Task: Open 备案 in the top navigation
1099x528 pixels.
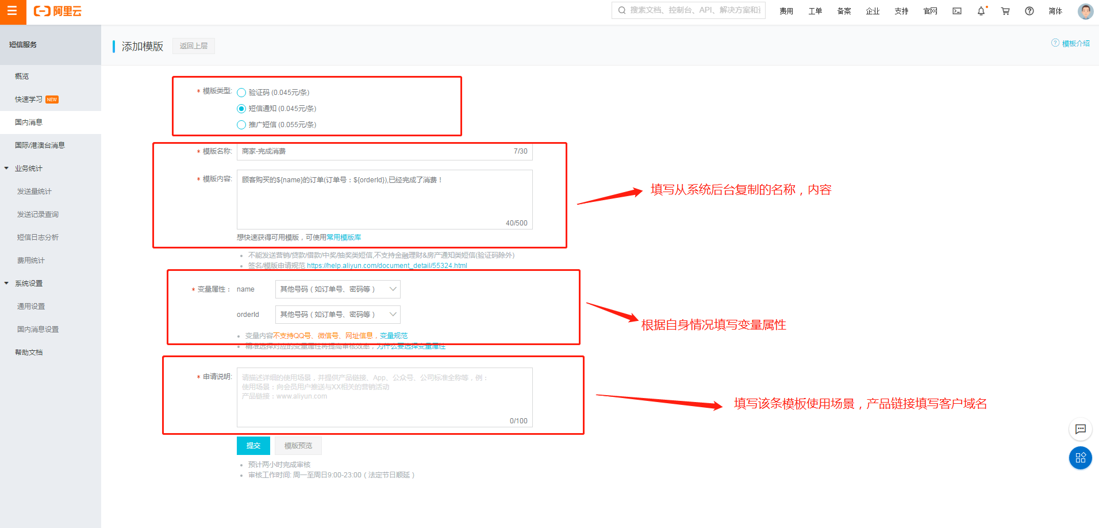Action: pos(844,11)
